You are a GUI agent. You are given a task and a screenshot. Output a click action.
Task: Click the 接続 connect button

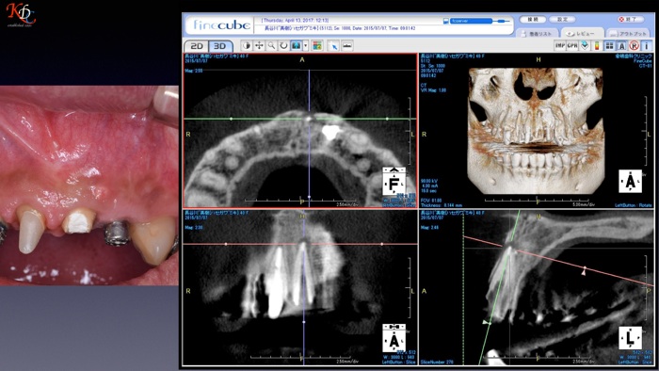pyautogui.click(x=533, y=20)
